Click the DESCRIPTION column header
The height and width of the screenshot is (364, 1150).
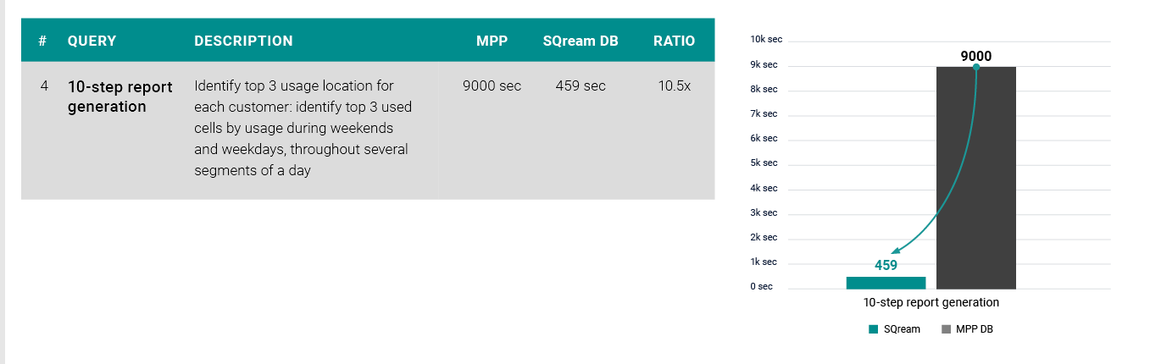tap(243, 41)
